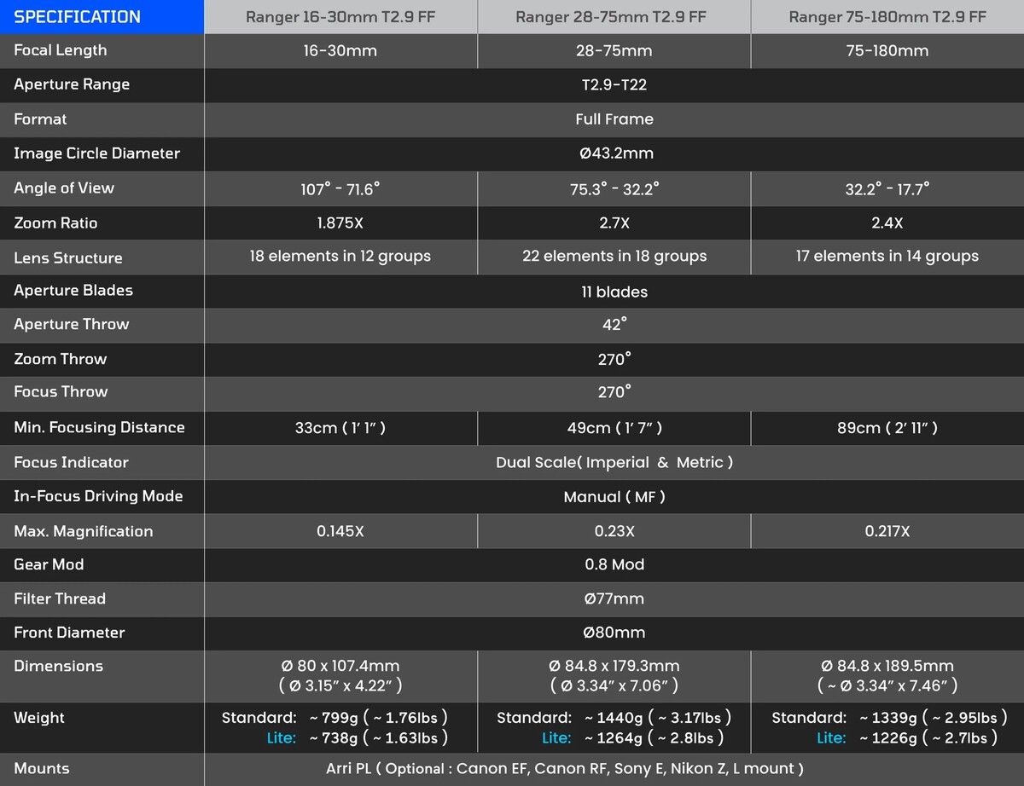The height and width of the screenshot is (786, 1024).
Task: Click the blue Lite label under 75-180mm weight
Action: click(831, 738)
